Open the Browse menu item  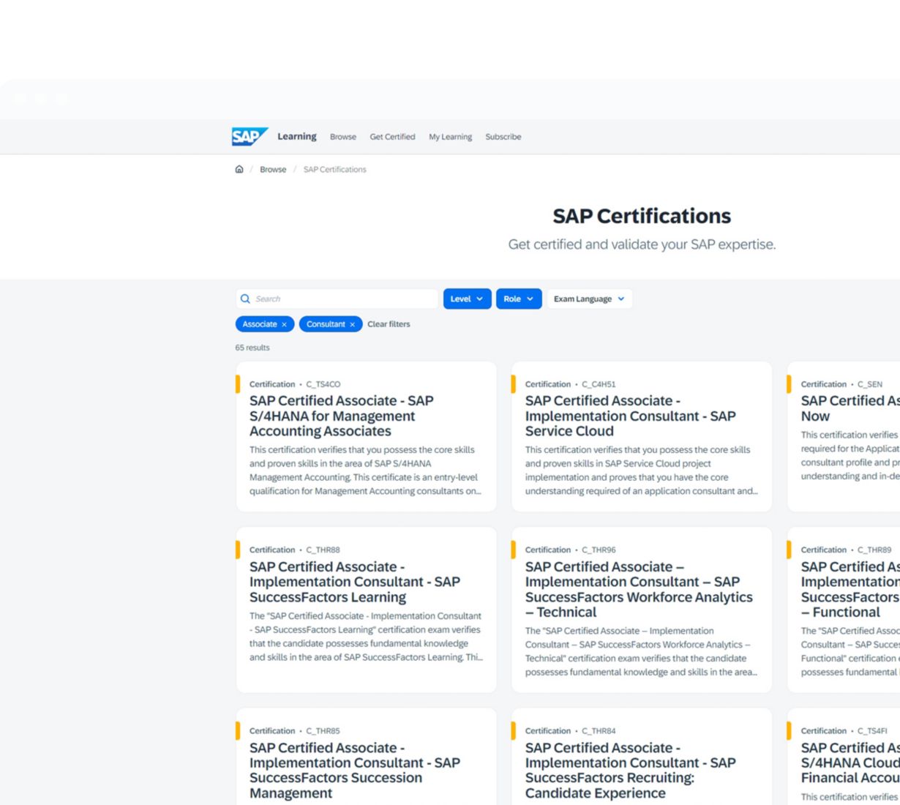click(342, 137)
